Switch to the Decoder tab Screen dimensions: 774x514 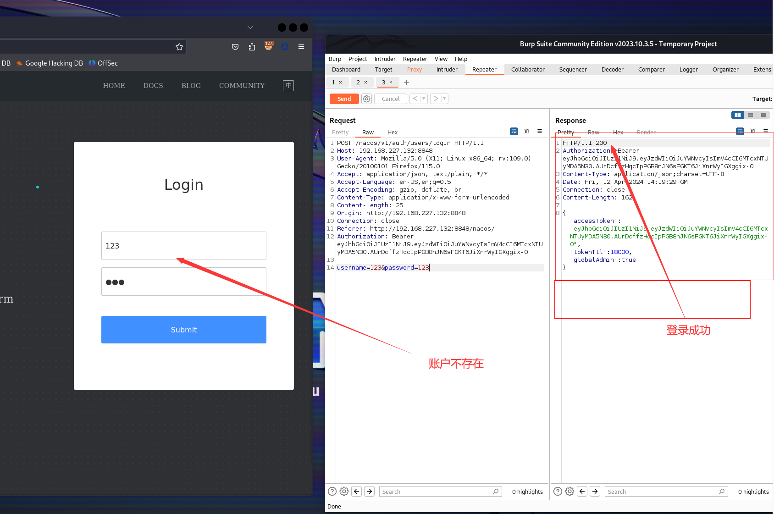(x=613, y=70)
